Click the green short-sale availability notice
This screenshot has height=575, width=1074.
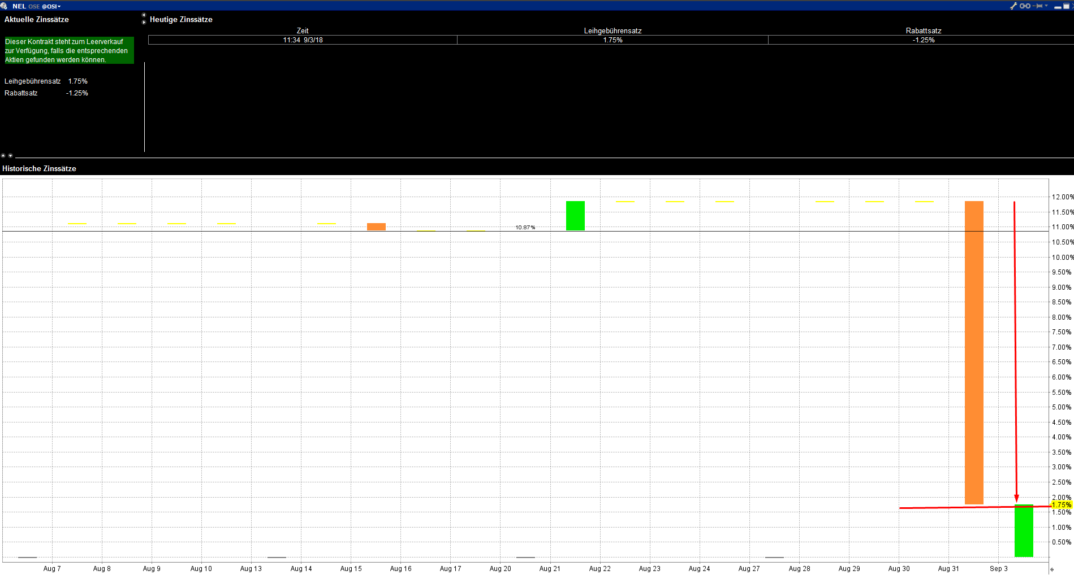pos(69,51)
